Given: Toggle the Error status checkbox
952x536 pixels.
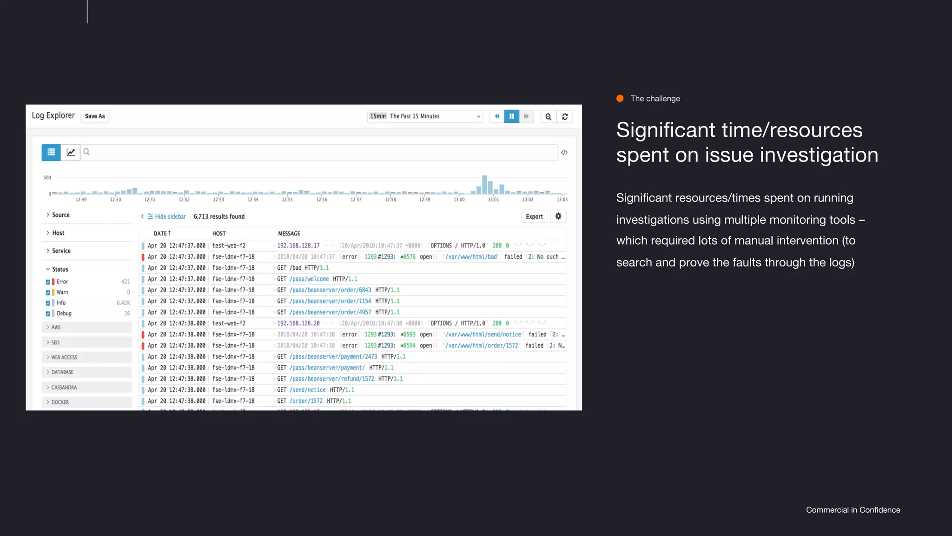Looking at the screenshot, I should (48, 282).
